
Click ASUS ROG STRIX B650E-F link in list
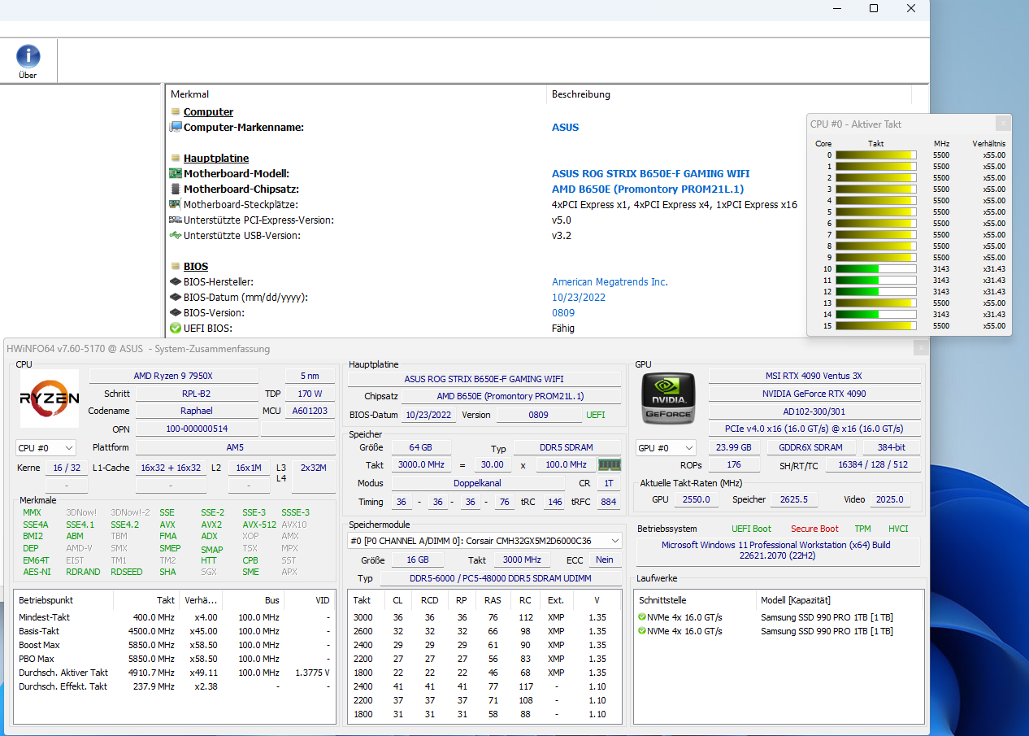(x=650, y=173)
